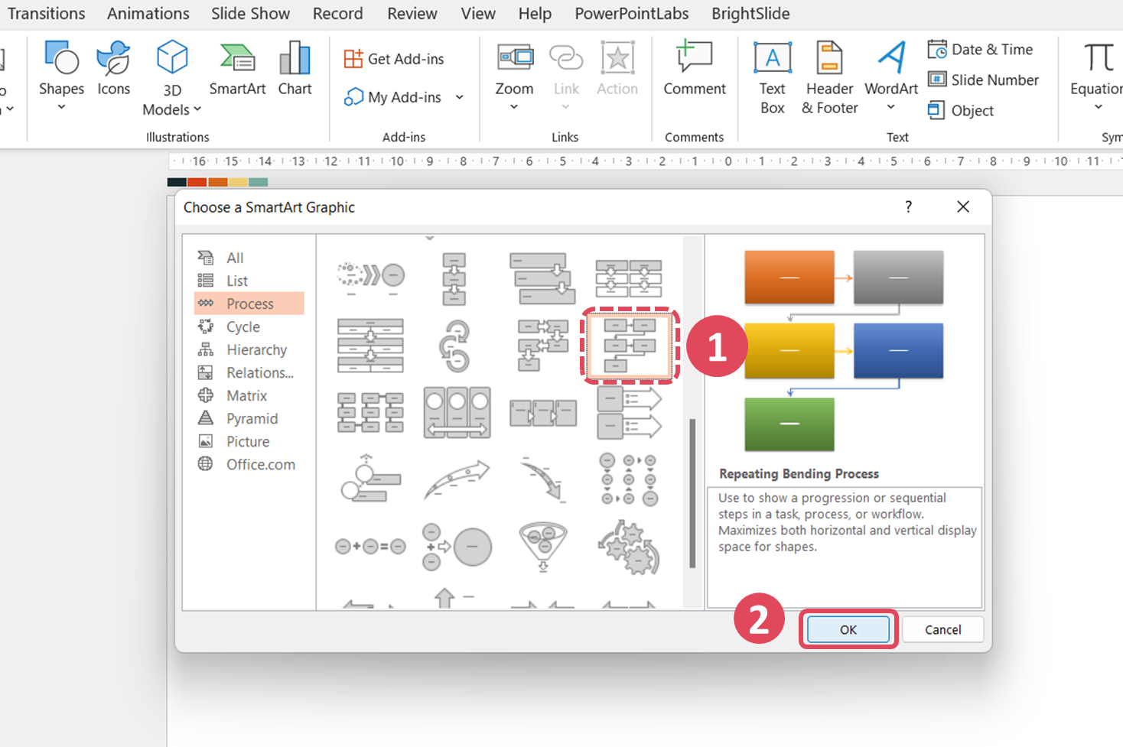Image resolution: width=1123 pixels, height=747 pixels.
Task: Choose the Matrix category
Action: (x=249, y=395)
